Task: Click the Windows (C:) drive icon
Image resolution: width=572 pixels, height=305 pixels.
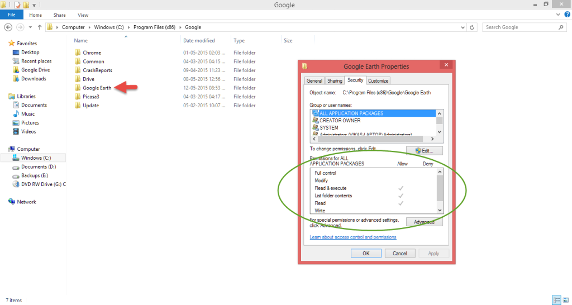Action: [x=16, y=158]
